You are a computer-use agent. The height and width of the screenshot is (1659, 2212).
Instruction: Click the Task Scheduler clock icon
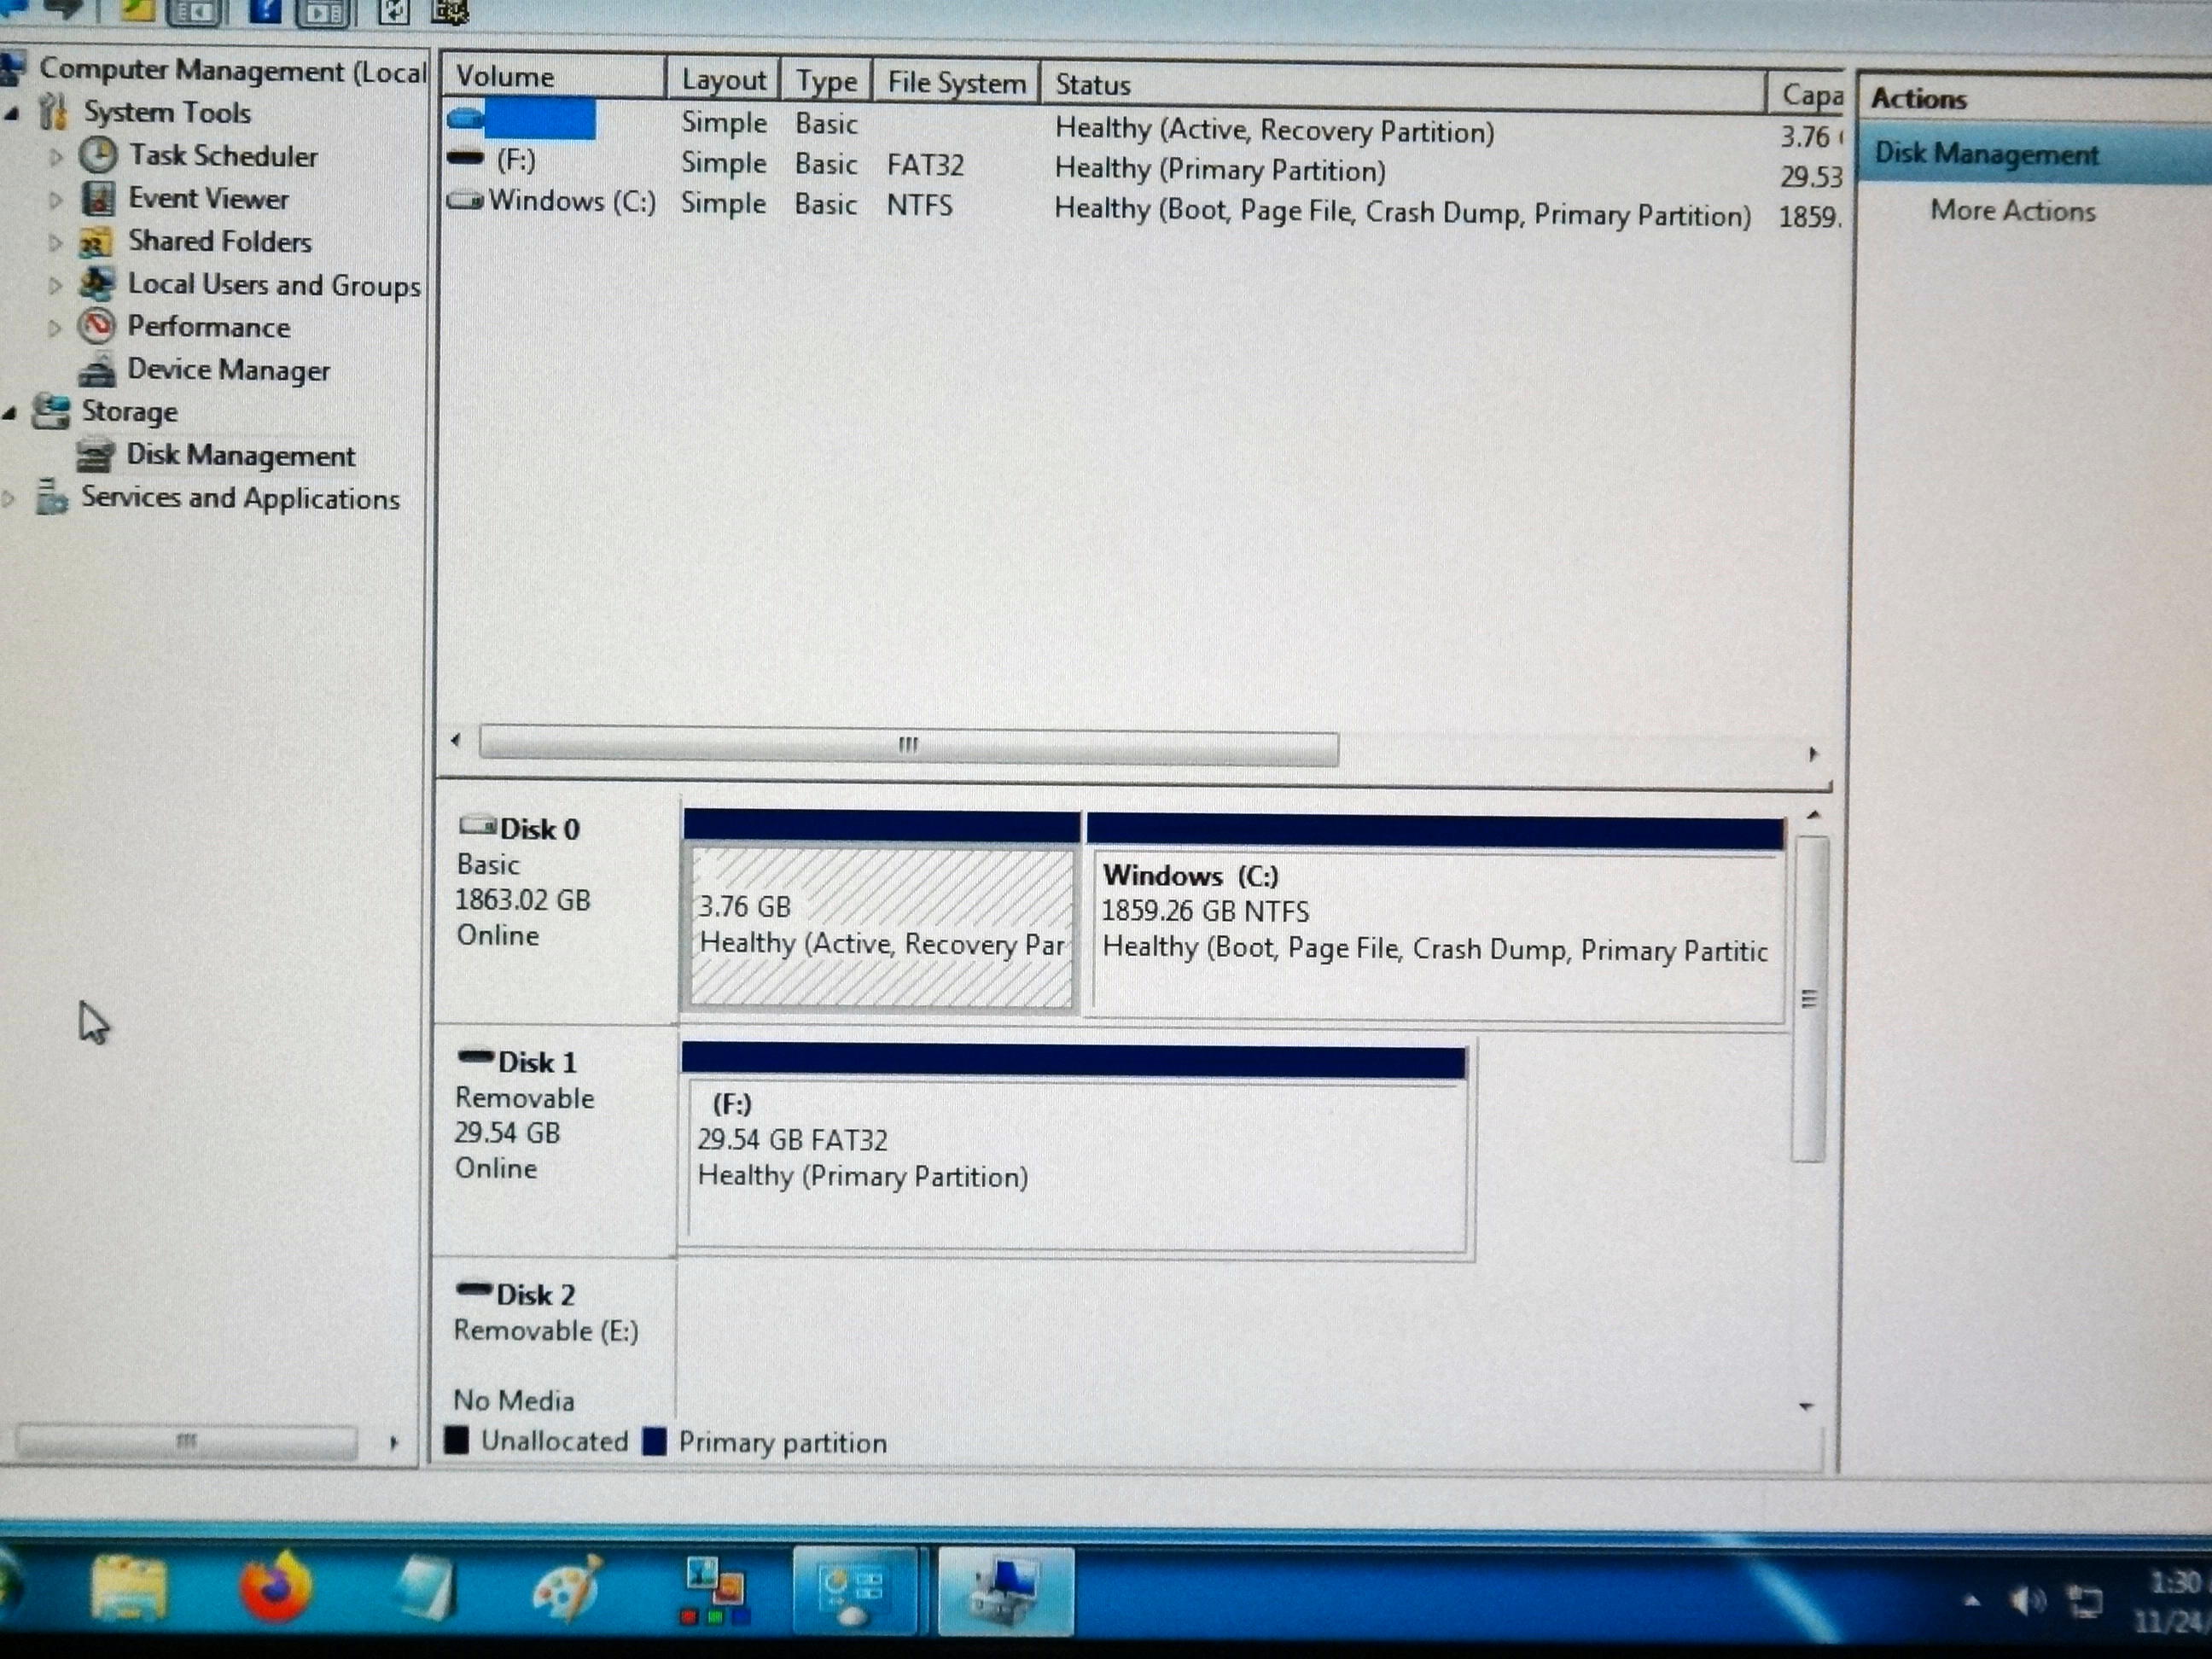[x=98, y=154]
